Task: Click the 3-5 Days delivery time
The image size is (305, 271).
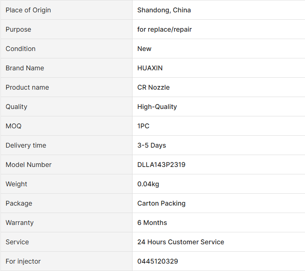Action: point(151,146)
